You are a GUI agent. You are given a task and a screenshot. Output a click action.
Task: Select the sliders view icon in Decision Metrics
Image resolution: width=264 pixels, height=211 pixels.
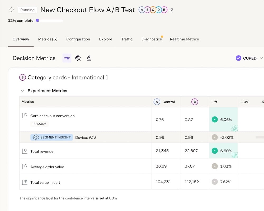(x=67, y=58)
